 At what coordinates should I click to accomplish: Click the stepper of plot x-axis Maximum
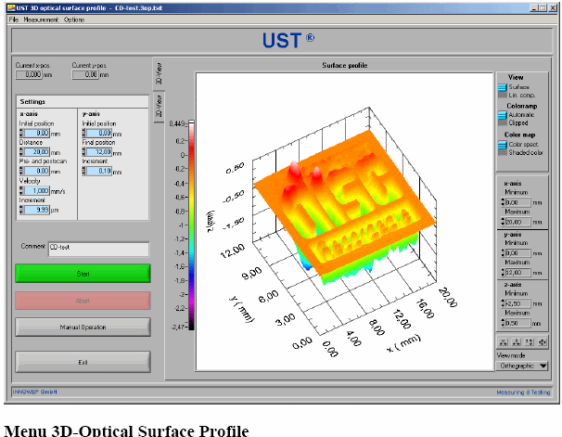point(503,222)
